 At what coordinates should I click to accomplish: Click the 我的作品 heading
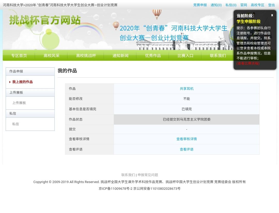click(x=67, y=71)
